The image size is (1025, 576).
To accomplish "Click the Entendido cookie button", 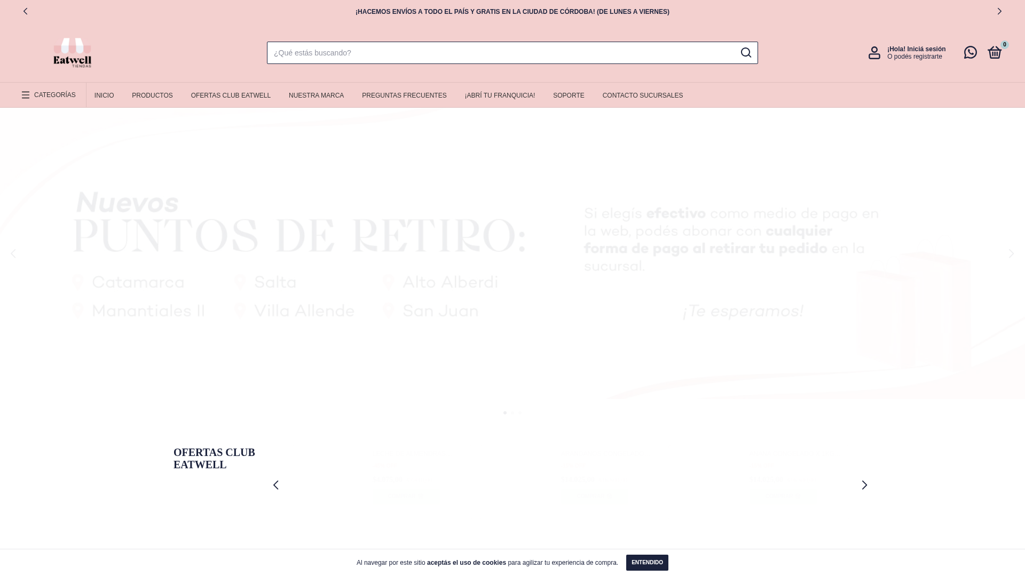I will pyautogui.click(x=647, y=563).
